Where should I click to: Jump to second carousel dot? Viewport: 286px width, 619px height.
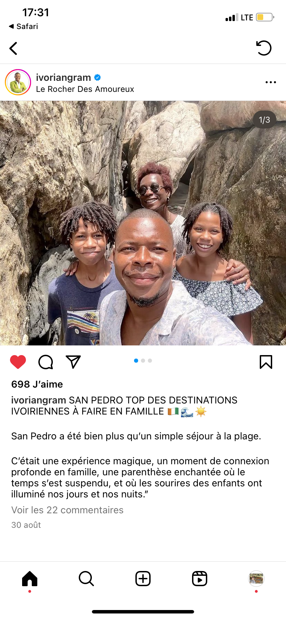click(143, 361)
